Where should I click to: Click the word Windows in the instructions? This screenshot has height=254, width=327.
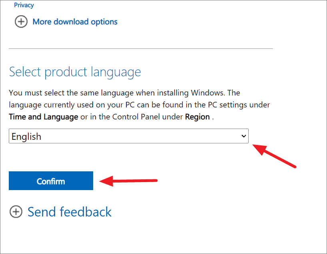tap(208, 93)
